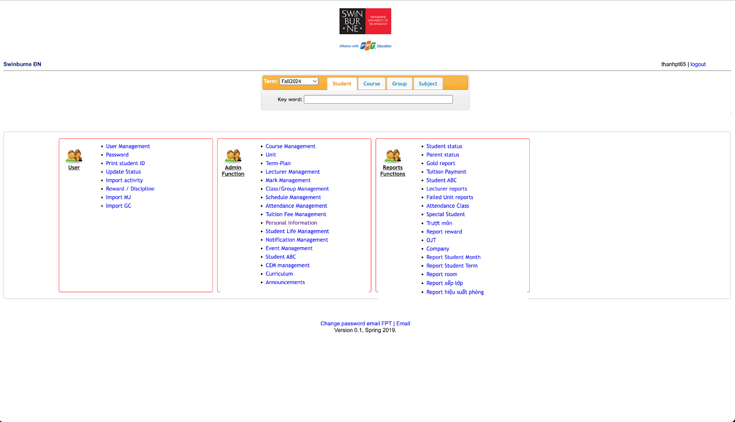Open Student ABC under Reports Functions

point(441,180)
